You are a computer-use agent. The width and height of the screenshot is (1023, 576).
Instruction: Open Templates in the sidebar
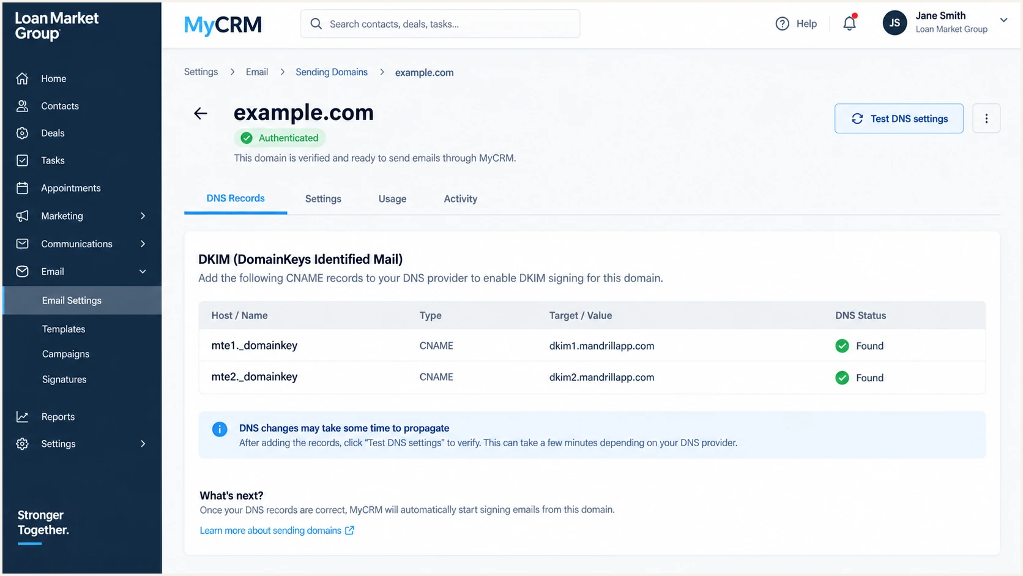click(64, 329)
